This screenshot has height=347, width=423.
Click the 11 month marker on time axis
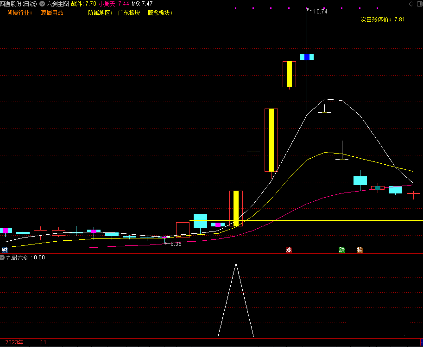tap(44, 342)
